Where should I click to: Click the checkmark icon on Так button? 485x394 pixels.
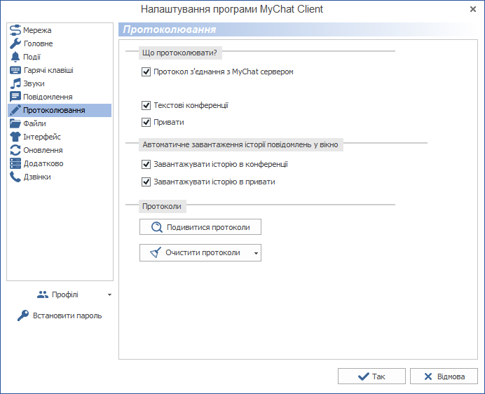[363, 376]
